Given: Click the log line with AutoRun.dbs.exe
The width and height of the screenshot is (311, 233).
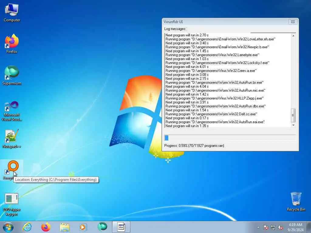Looking at the screenshot, I should 216,106.
